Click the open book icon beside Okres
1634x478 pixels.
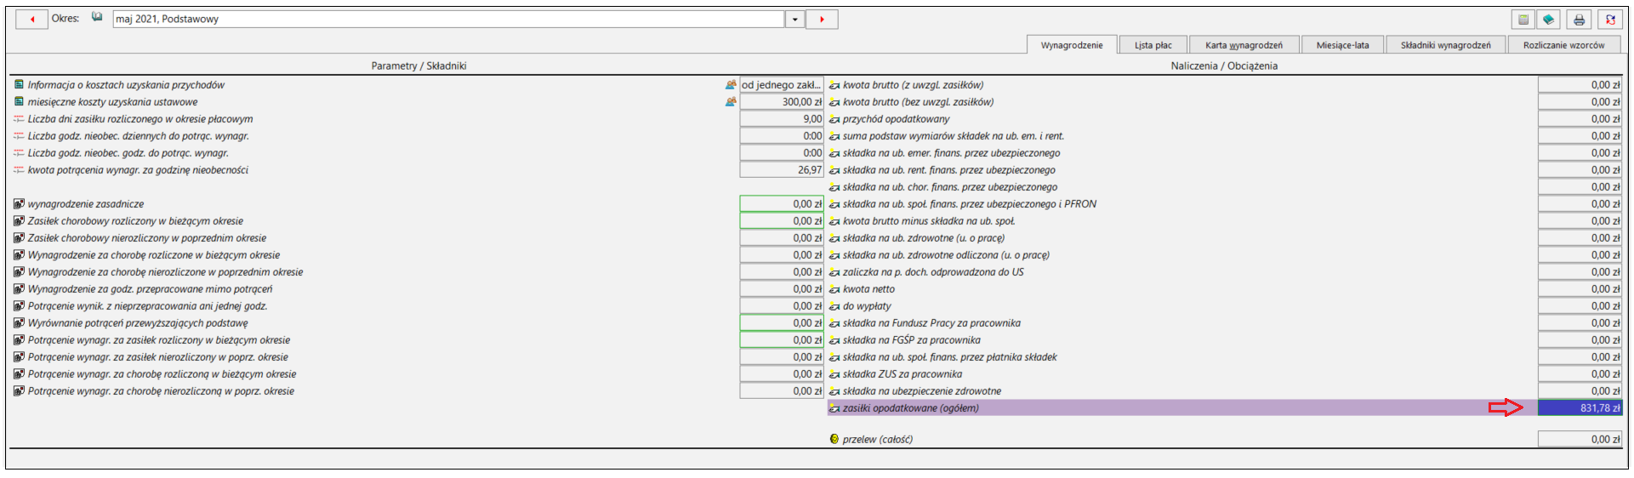(97, 17)
